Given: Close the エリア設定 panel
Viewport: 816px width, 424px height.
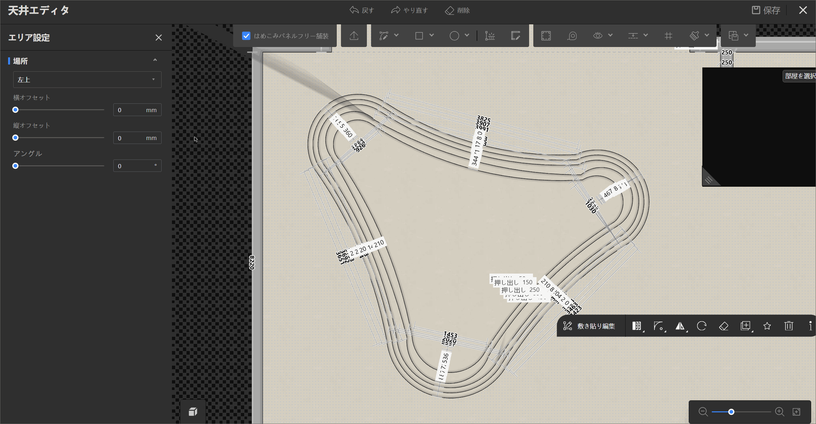Looking at the screenshot, I should 158,38.
